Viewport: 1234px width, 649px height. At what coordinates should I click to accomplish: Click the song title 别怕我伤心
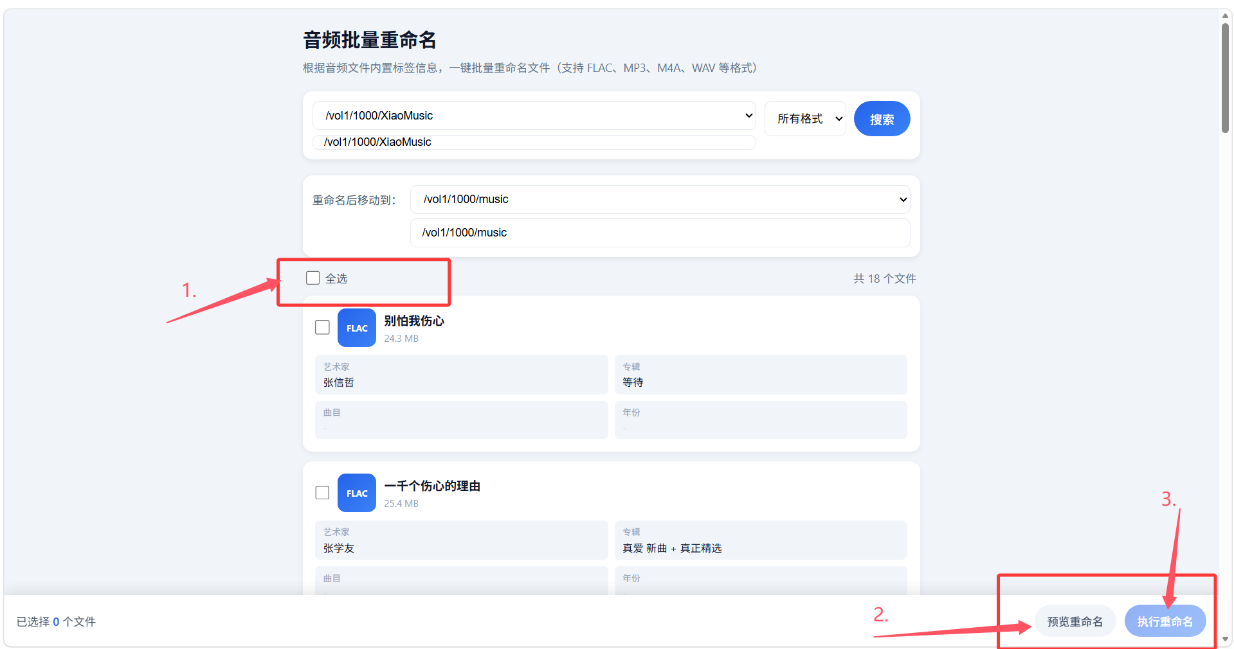click(414, 321)
